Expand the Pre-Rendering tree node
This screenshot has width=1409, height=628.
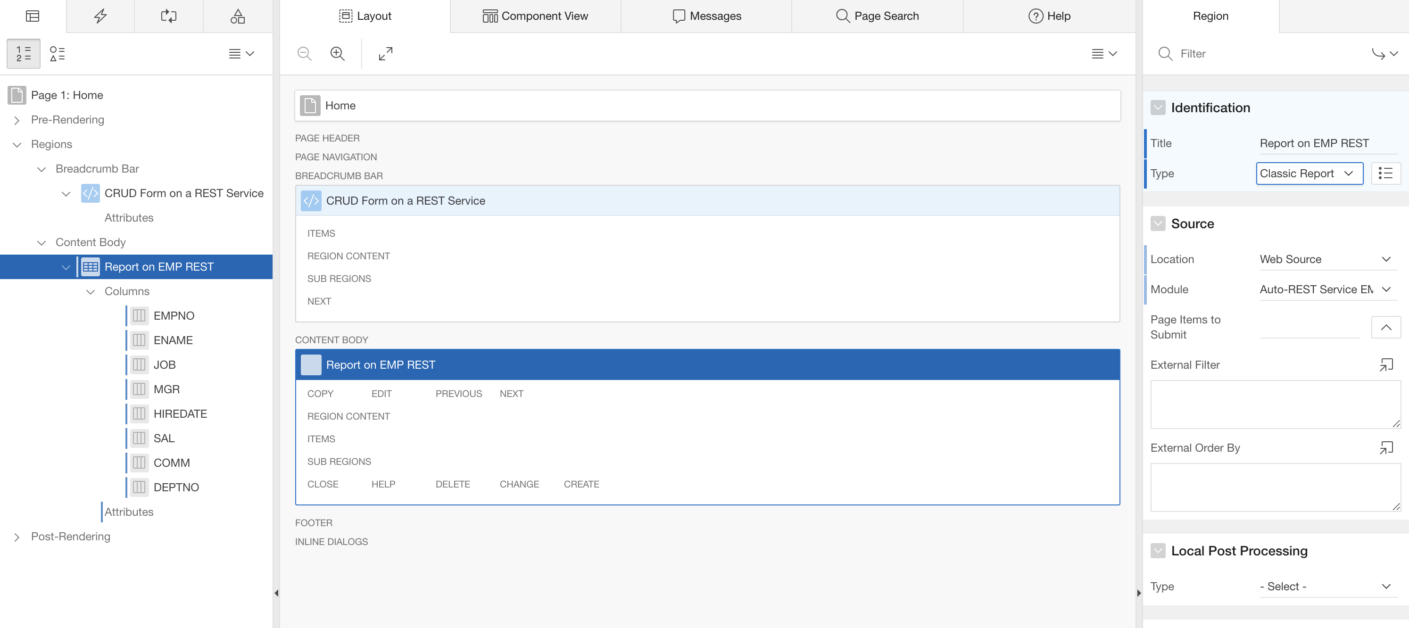(17, 120)
